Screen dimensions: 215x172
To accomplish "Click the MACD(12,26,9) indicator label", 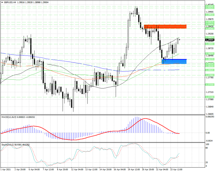I will pos(9,117).
